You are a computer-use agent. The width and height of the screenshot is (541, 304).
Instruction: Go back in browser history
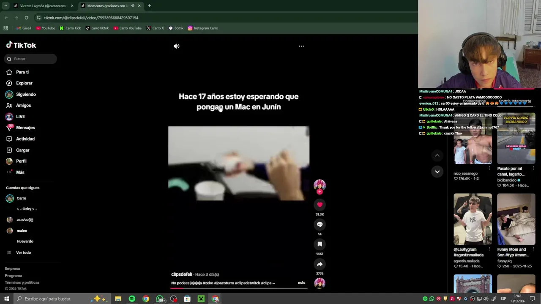6,18
